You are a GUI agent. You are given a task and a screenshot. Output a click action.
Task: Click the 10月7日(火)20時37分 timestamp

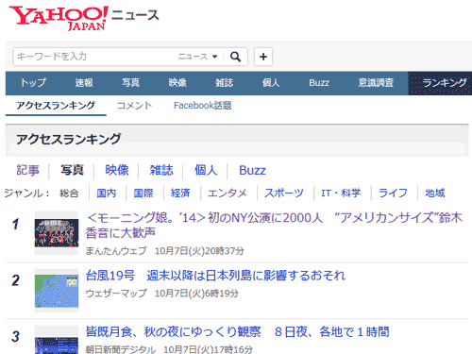tap(199, 251)
